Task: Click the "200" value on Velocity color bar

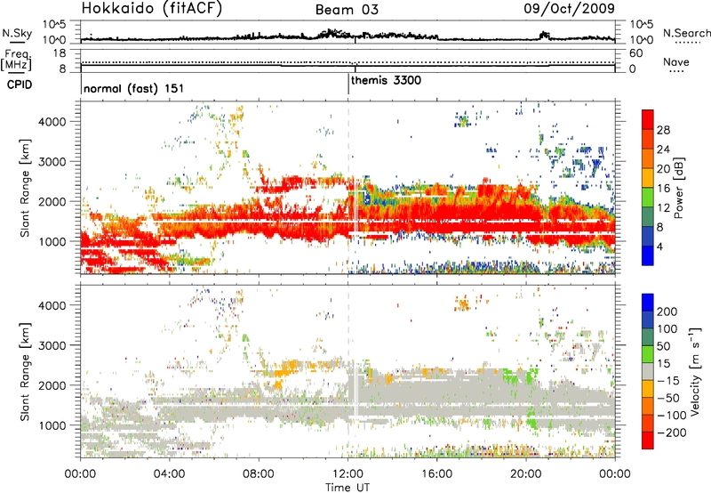Action: 667,311
